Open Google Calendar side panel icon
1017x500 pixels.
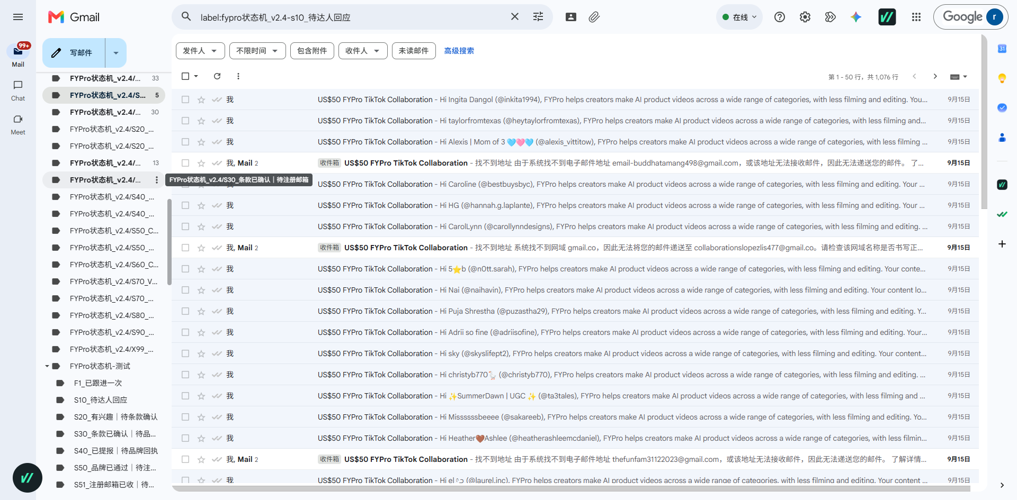point(1002,49)
